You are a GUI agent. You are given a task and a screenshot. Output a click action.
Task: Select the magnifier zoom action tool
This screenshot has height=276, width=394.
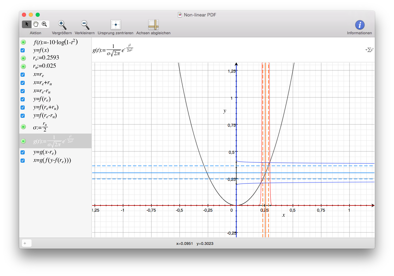pos(45,24)
